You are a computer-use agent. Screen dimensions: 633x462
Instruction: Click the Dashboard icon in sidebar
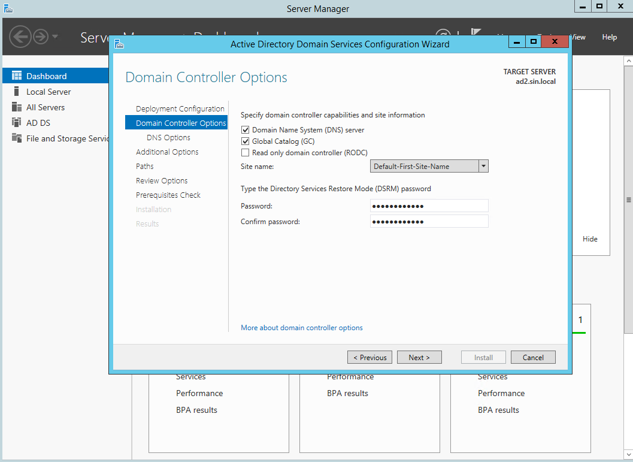coord(17,76)
